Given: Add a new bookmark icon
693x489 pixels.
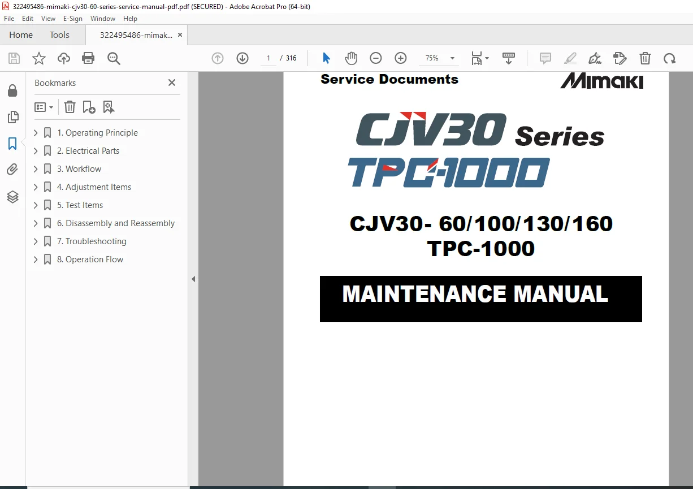Looking at the screenshot, I should [x=89, y=107].
